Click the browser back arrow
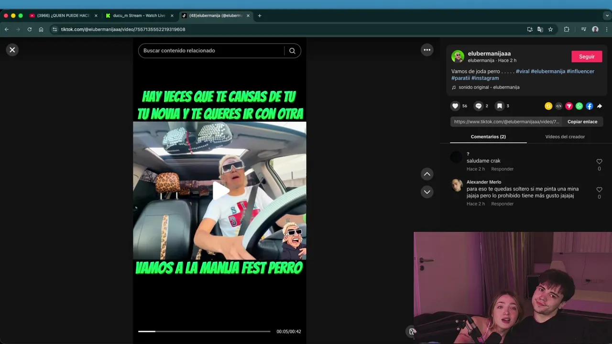 coord(7,29)
